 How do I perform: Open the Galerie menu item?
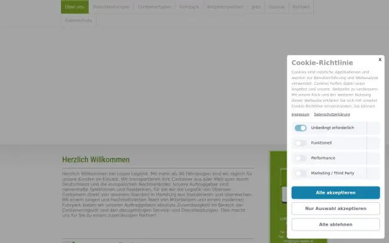277,6
